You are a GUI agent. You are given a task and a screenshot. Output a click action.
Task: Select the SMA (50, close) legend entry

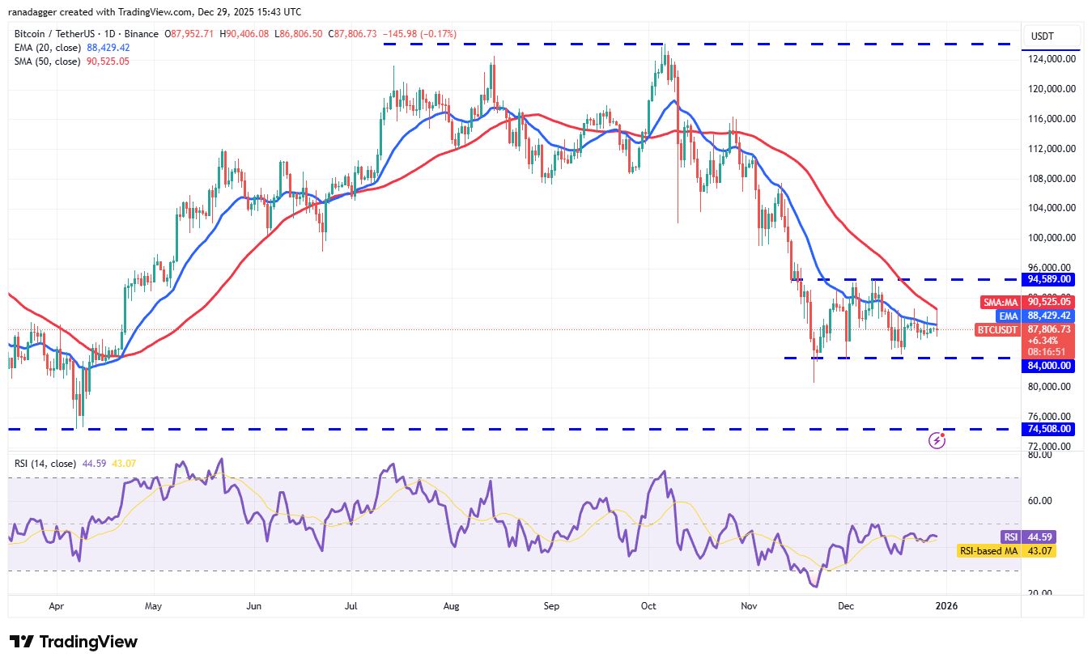click(47, 62)
